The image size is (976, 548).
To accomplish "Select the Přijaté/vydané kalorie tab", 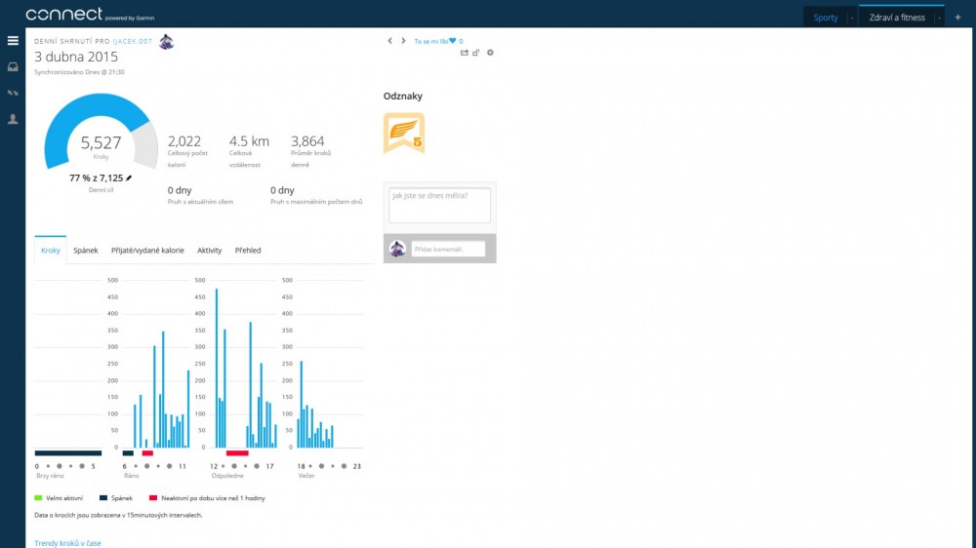I will tap(147, 251).
